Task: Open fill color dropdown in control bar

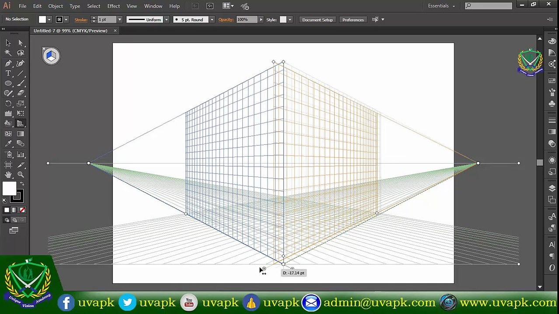Action: click(x=49, y=20)
